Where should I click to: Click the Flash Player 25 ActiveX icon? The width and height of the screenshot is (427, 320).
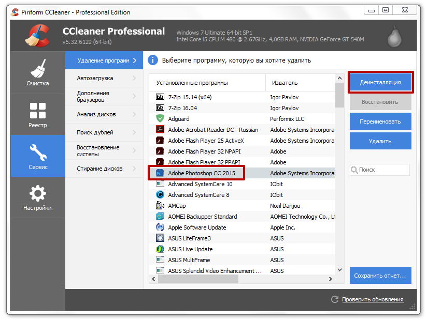point(160,140)
